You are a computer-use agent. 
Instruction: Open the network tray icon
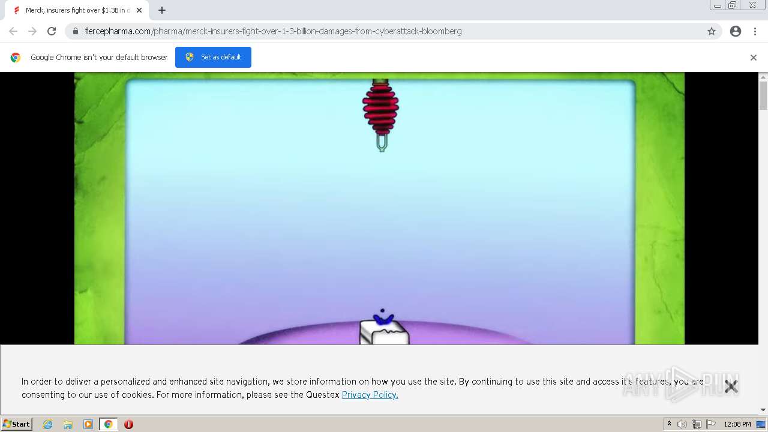tap(697, 424)
